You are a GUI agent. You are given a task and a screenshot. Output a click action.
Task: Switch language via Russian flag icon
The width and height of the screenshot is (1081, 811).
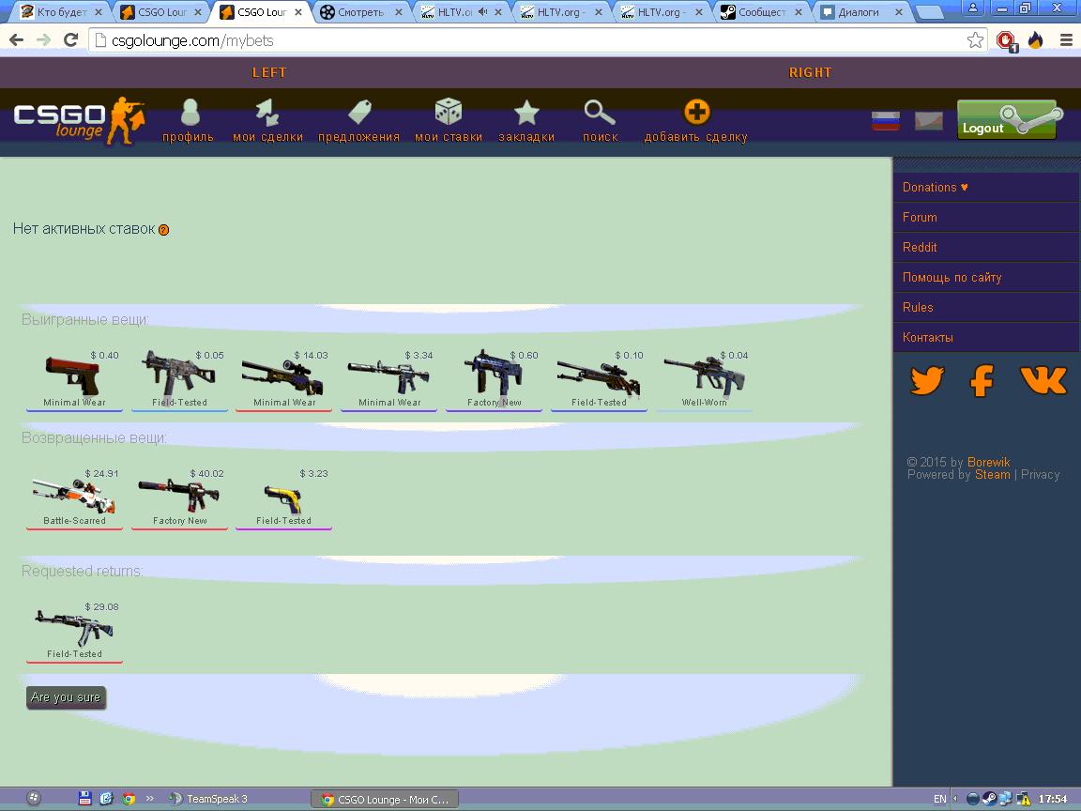coord(885,121)
